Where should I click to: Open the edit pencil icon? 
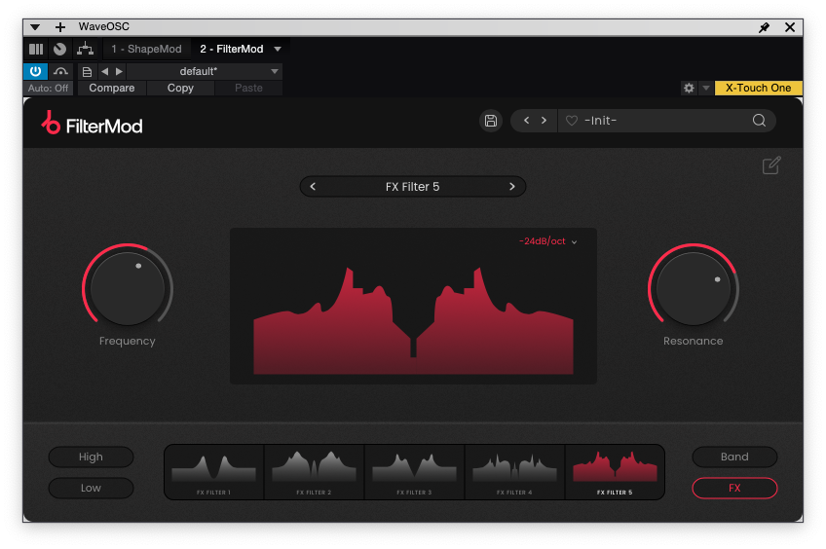771,165
